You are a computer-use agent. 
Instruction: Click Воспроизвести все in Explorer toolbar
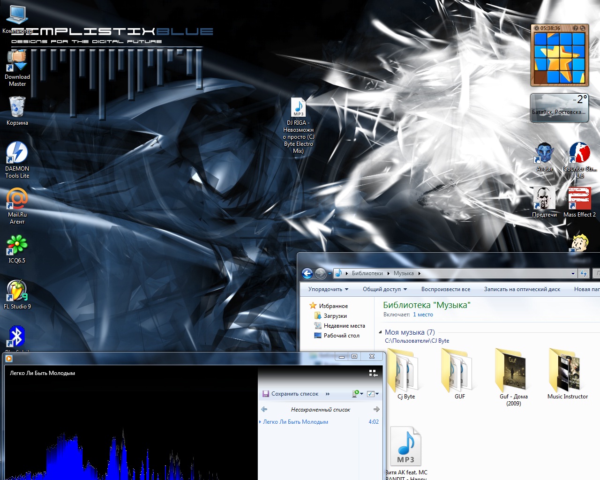[x=446, y=289]
